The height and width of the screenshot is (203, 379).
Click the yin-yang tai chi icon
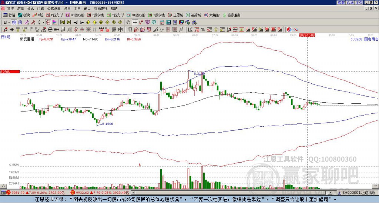(289, 30)
